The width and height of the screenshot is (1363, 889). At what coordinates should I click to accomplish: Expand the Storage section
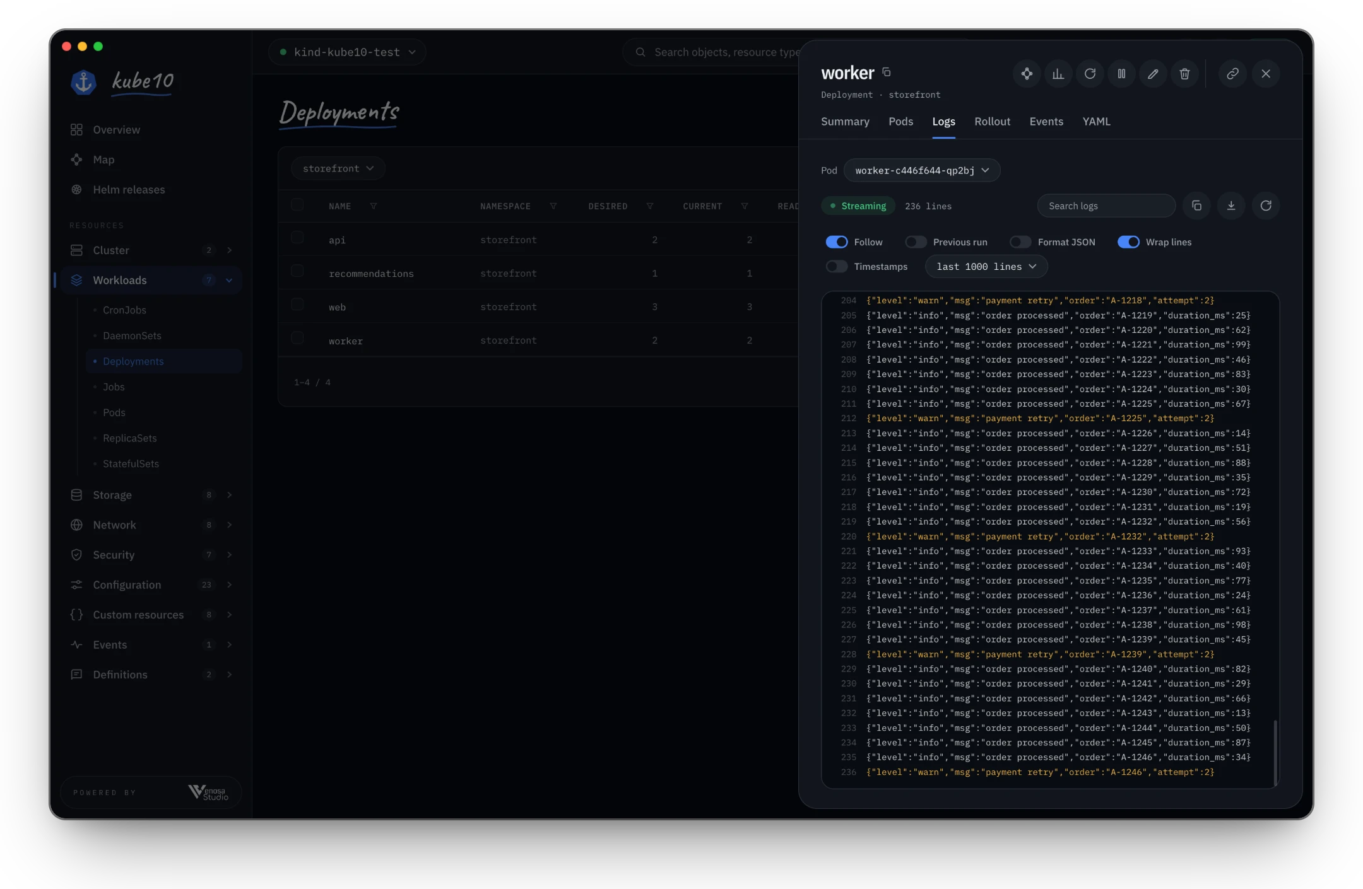click(x=151, y=495)
